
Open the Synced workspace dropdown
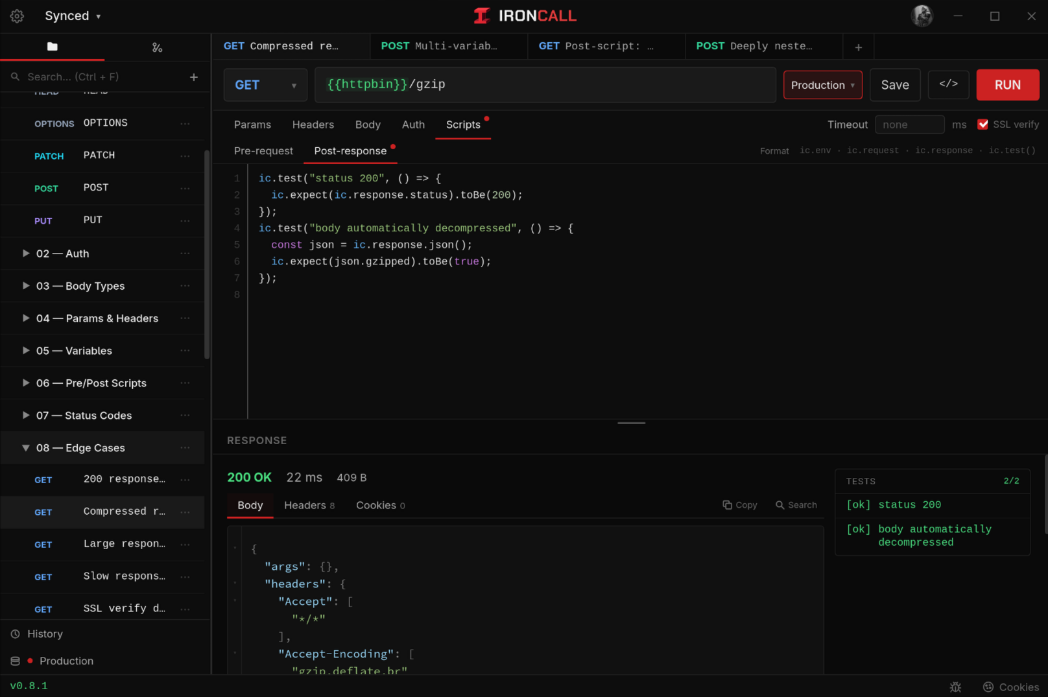[x=73, y=16]
